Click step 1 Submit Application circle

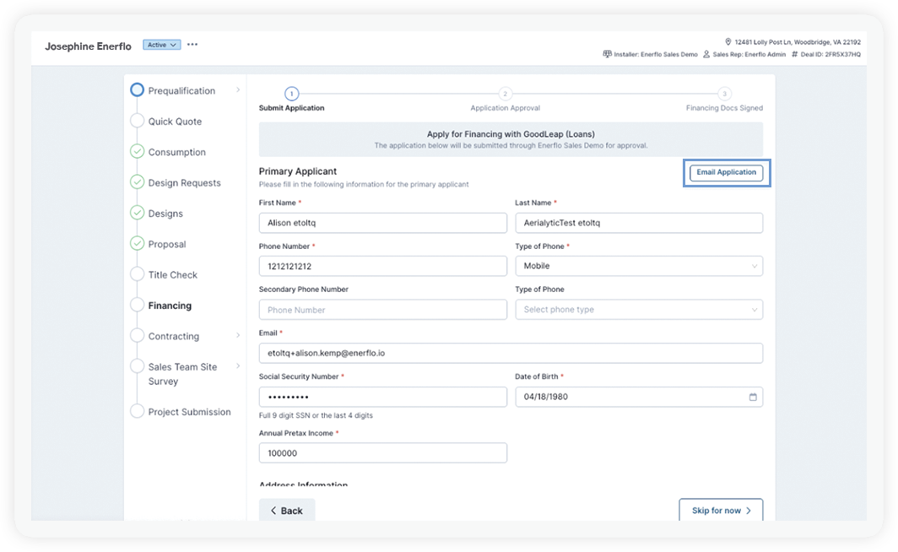pos(291,94)
